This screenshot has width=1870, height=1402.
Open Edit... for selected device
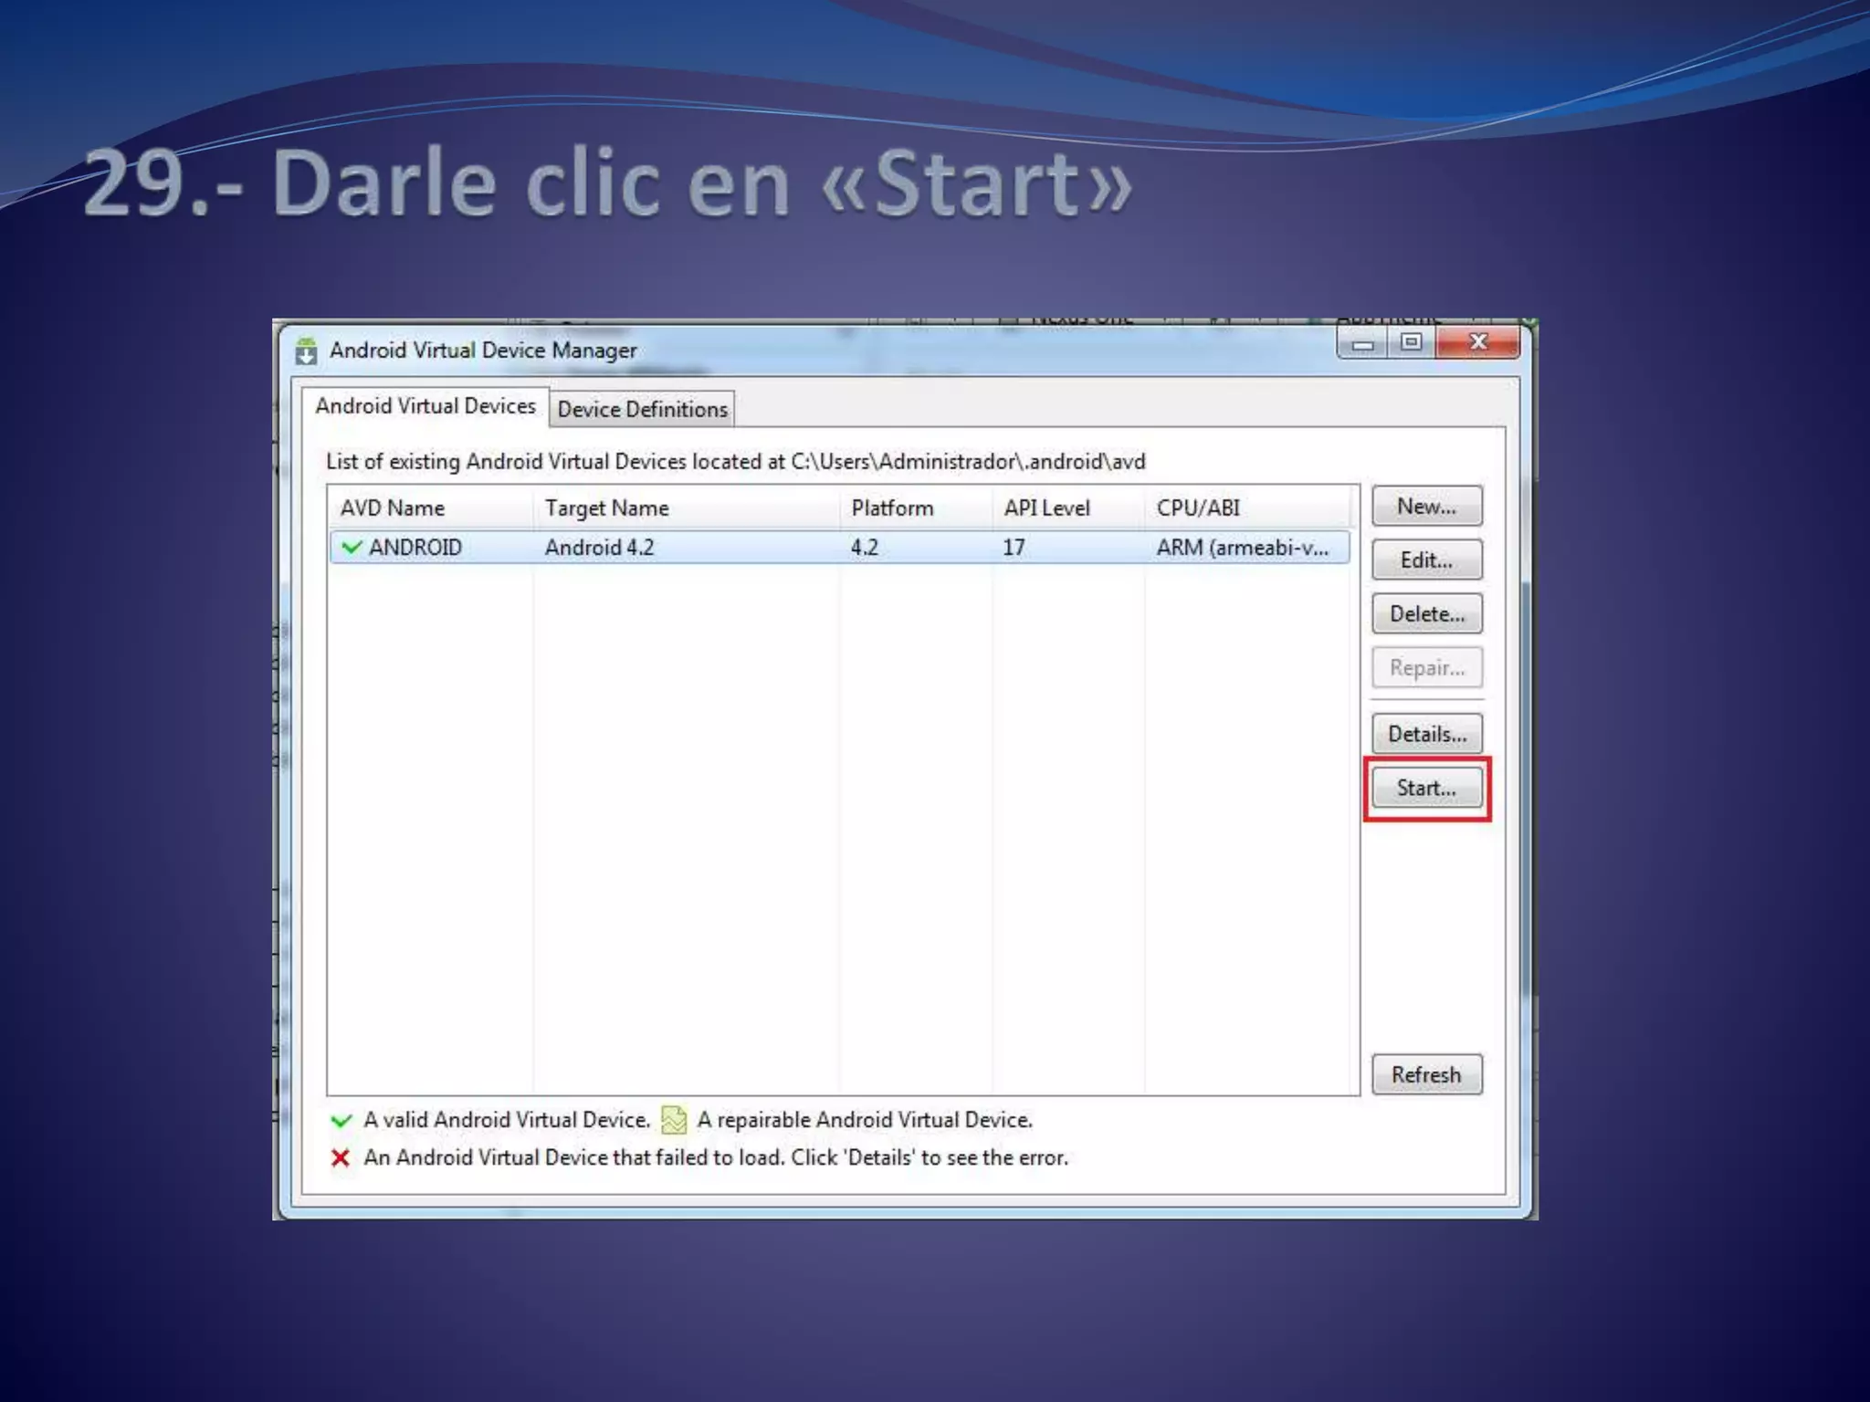click(1426, 560)
